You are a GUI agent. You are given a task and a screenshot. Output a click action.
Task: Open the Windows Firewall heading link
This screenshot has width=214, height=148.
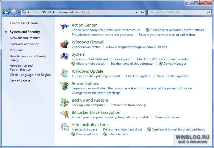coord(88,42)
